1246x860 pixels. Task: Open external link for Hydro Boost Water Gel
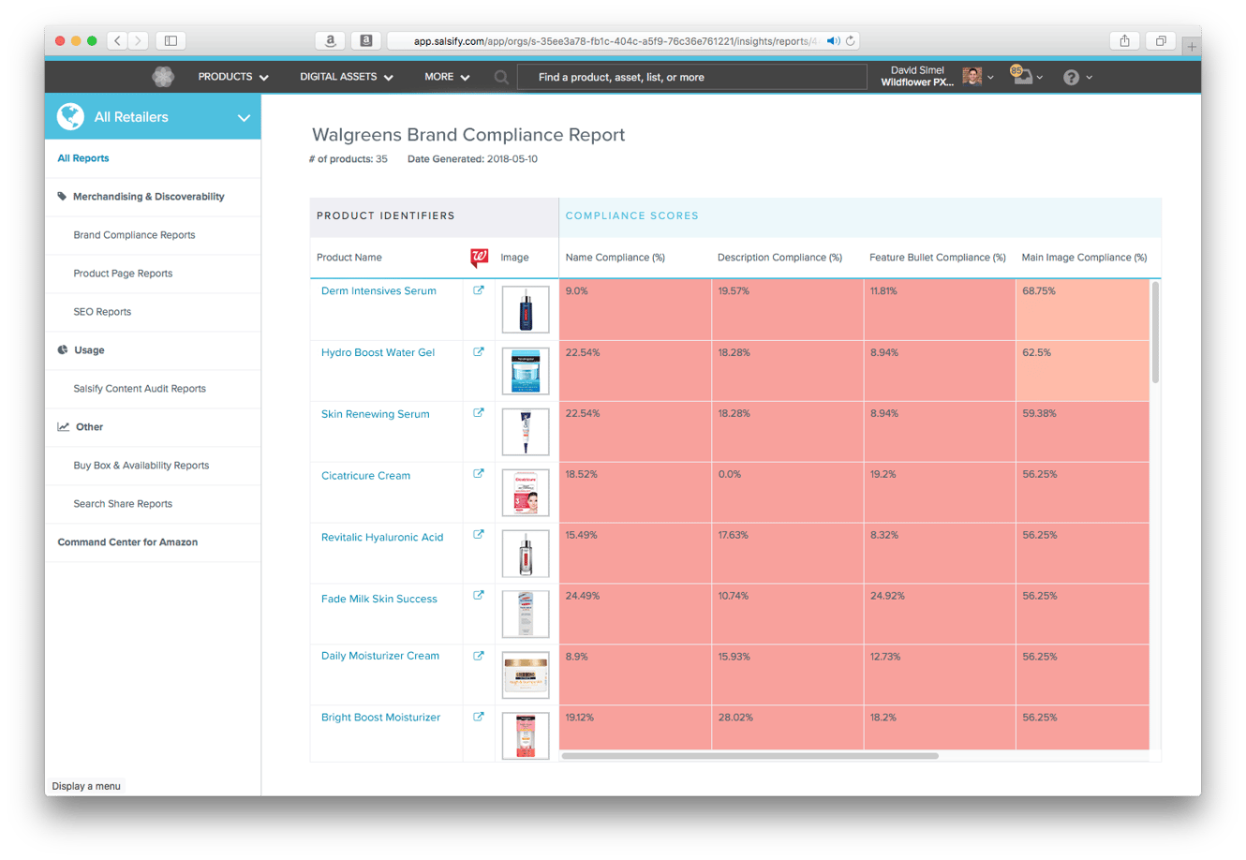[479, 352]
